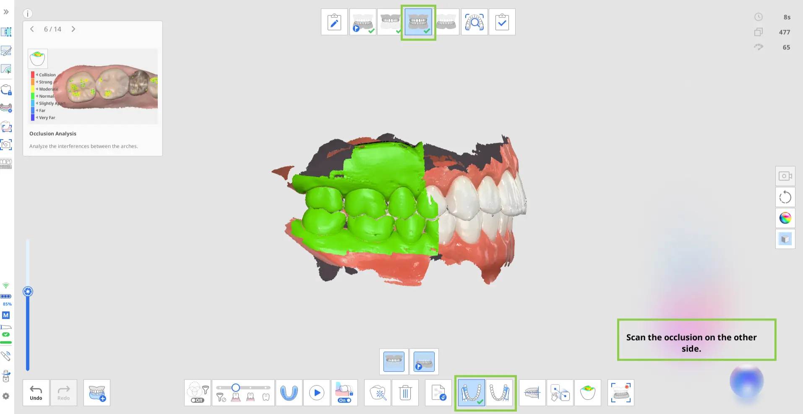Open the info tooltip icon
Screen dimensions: 803x414
pyautogui.click(x=28, y=14)
